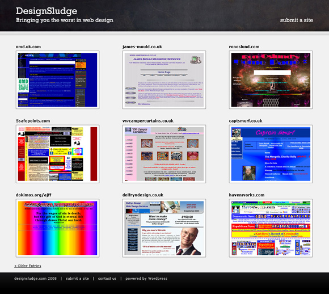The image size is (329, 294).
Task: Open the dokimos.org/ajff title link
Action: [33, 195]
